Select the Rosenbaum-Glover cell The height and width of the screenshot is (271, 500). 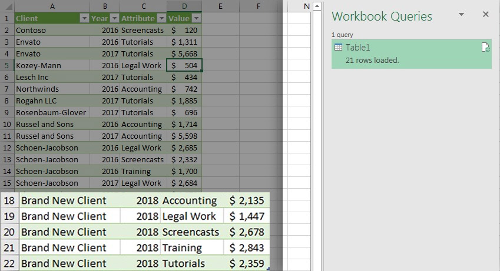(x=52, y=113)
